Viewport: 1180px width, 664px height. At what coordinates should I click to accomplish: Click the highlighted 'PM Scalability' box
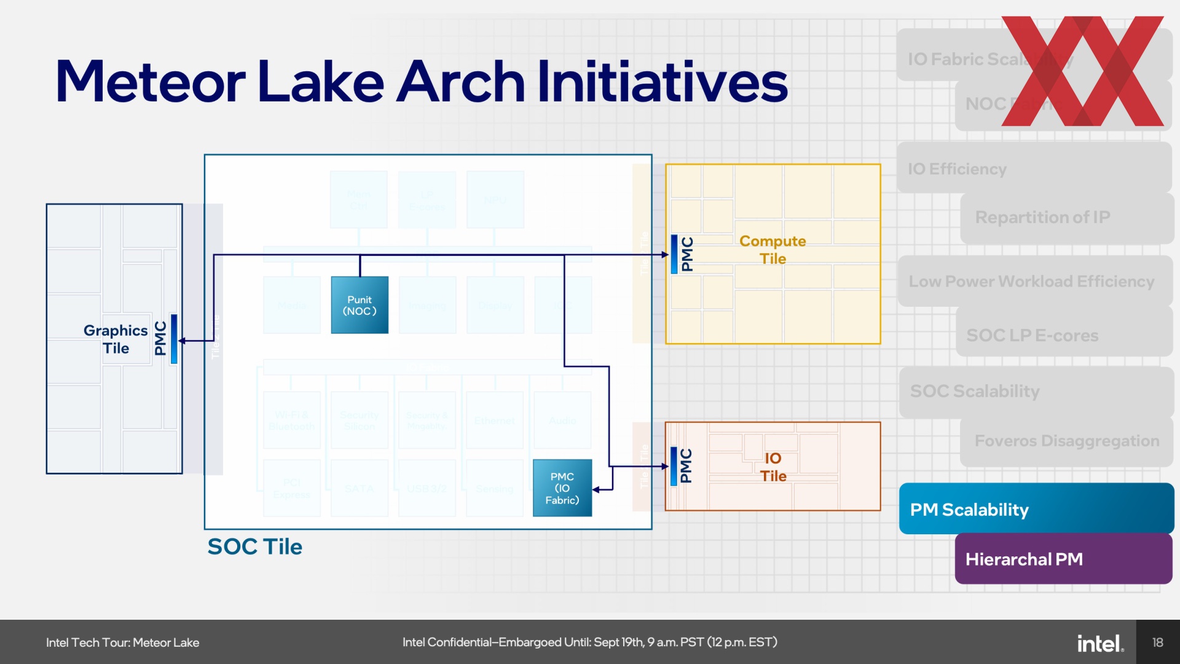[1036, 508]
